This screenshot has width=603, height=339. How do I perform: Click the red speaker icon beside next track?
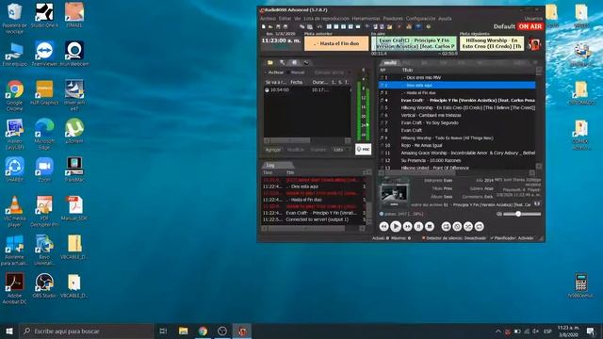[x=534, y=44]
